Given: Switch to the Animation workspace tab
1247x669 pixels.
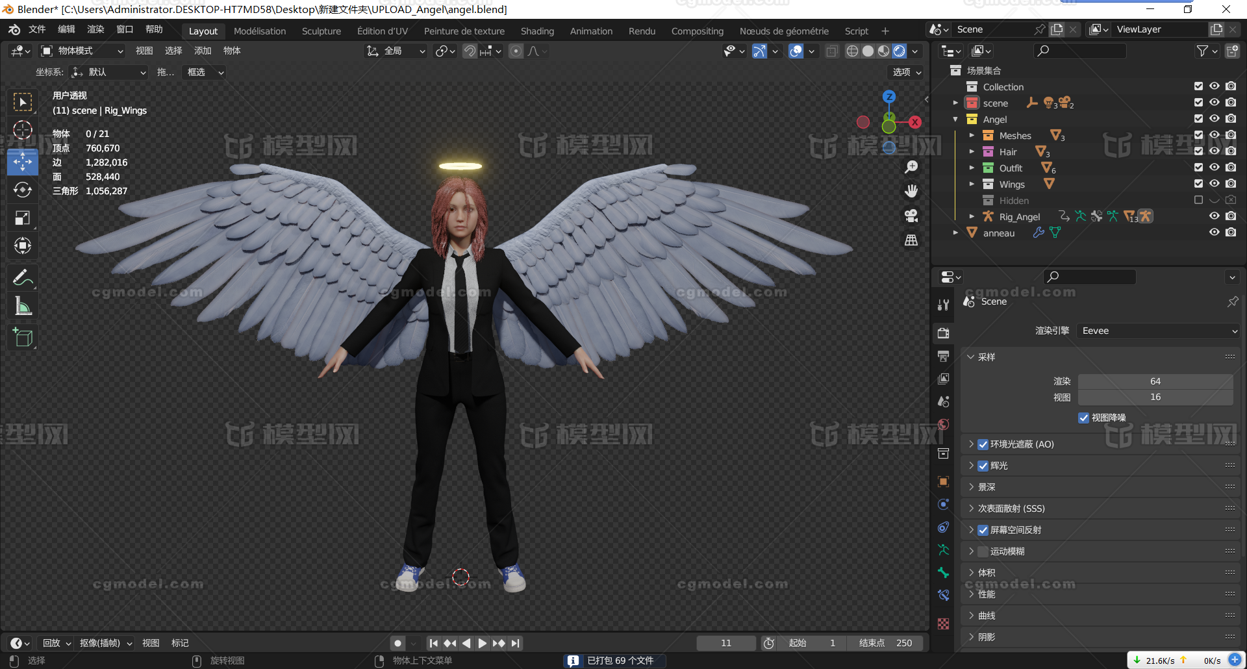Looking at the screenshot, I should 591,31.
